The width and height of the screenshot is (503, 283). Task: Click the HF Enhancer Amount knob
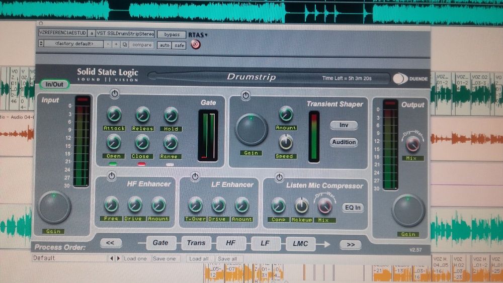coord(158,205)
